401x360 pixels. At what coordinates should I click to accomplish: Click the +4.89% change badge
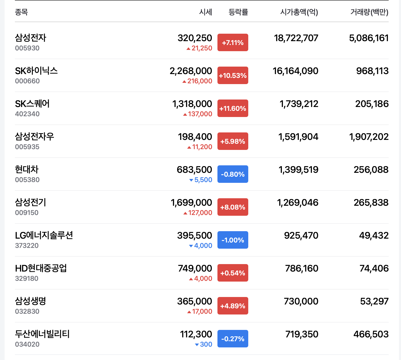point(233,306)
